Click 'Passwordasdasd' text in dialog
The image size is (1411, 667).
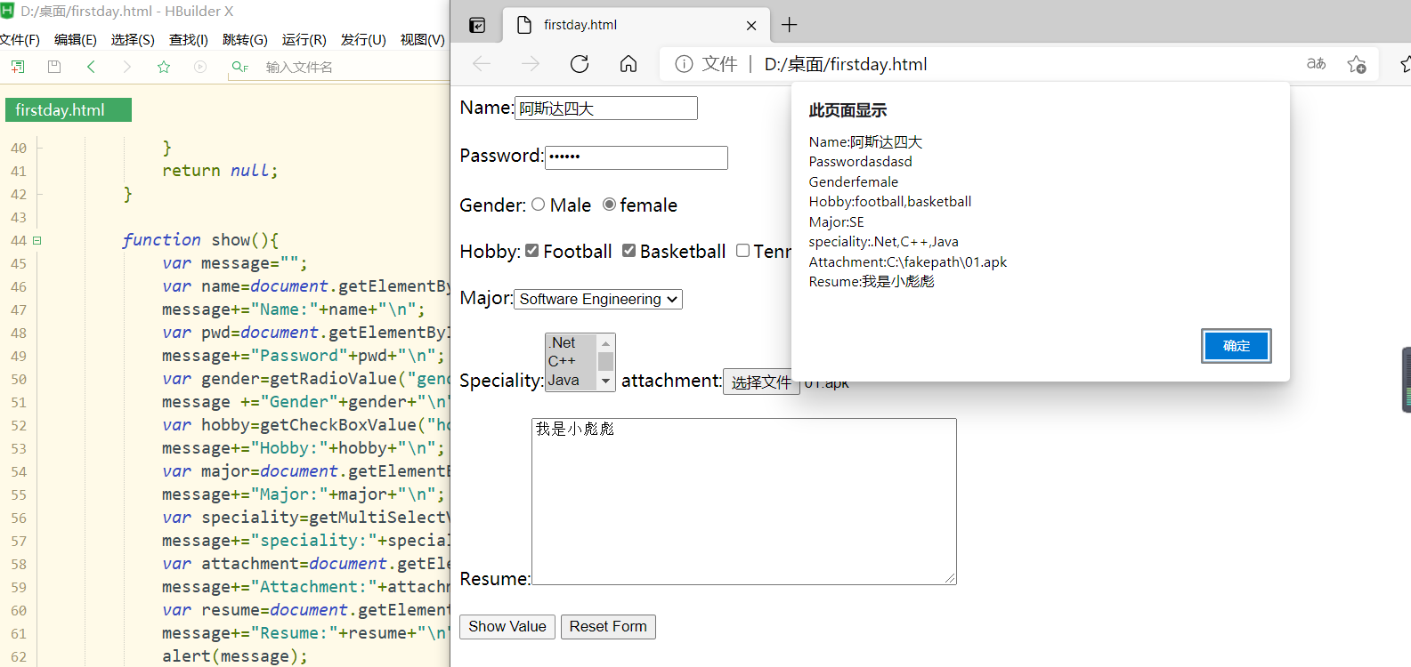coord(861,162)
